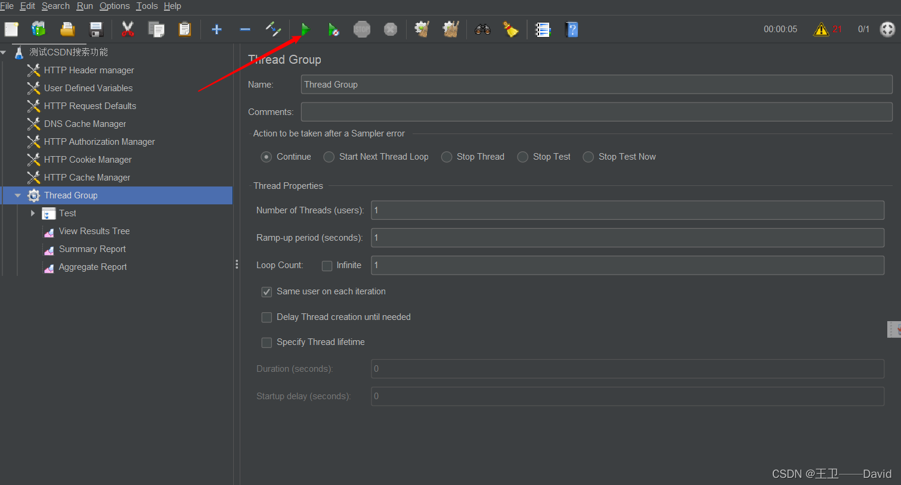This screenshot has width=901, height=485.
Task: Collapse the Thread Group node arrow
Action: 18,195
